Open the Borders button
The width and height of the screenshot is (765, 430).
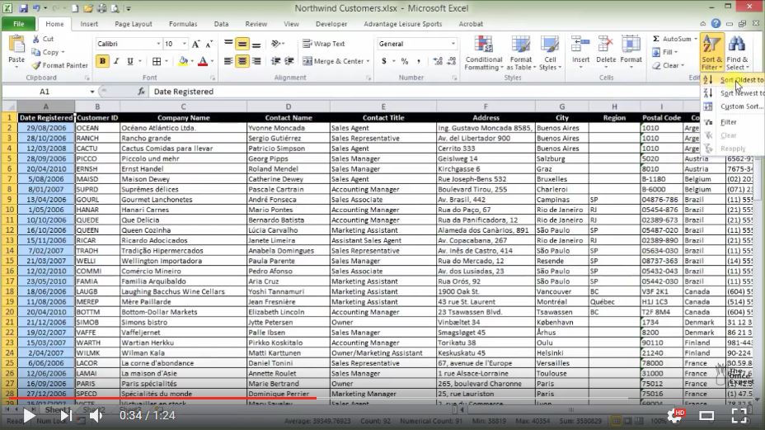(x=157, y=61)
